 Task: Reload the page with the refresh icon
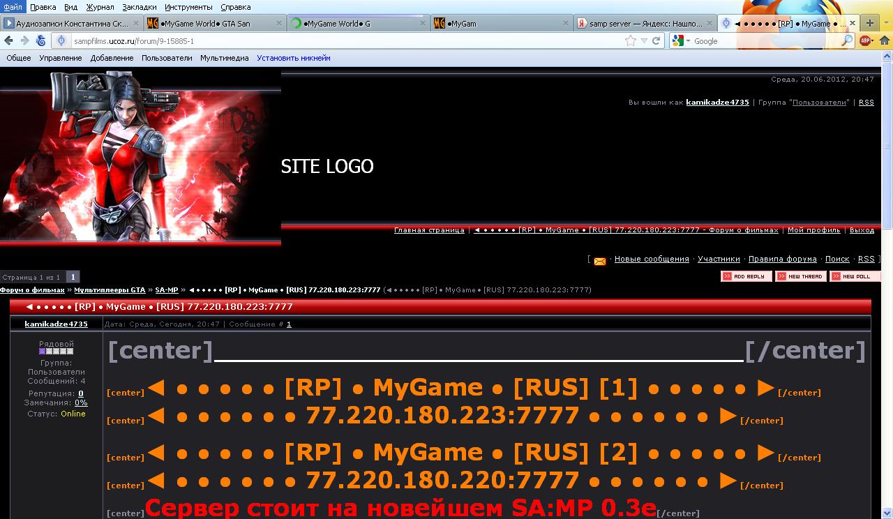click(x=656, y=41)
